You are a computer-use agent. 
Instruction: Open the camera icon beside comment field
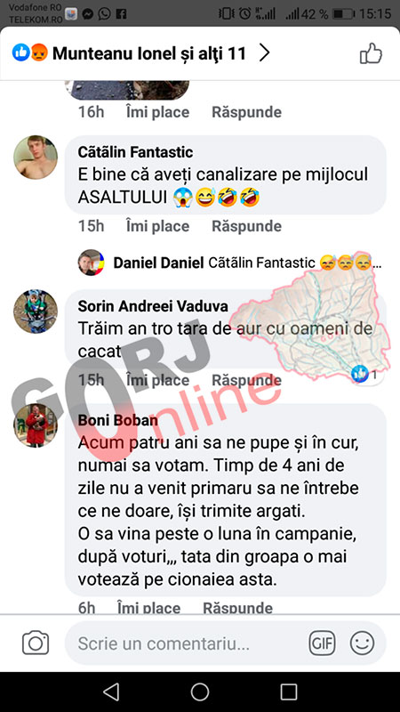point(36,643)
